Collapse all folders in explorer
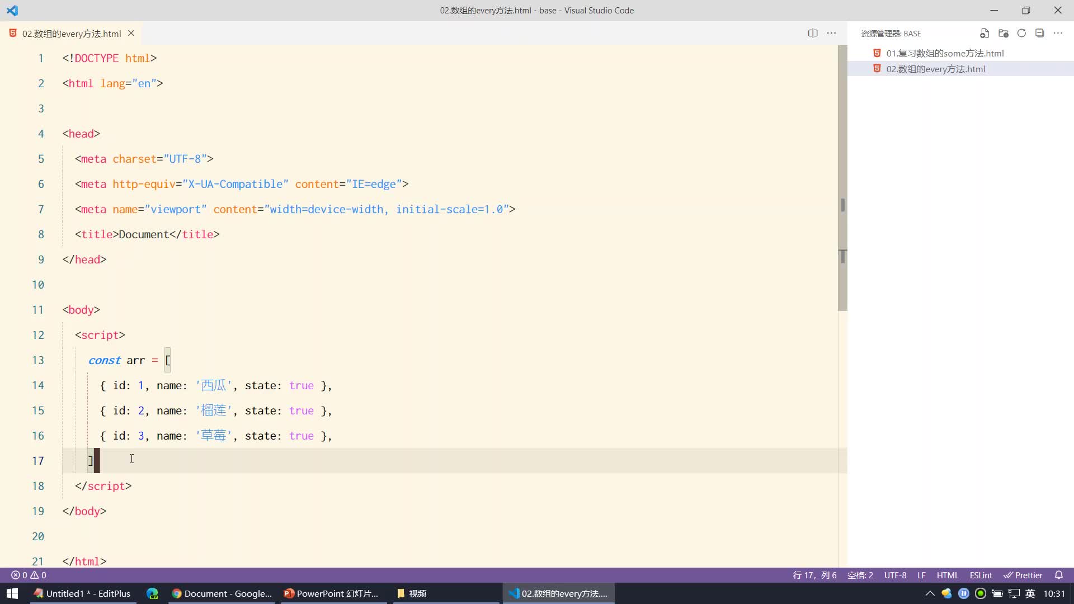 click(x=1040, y=33)
